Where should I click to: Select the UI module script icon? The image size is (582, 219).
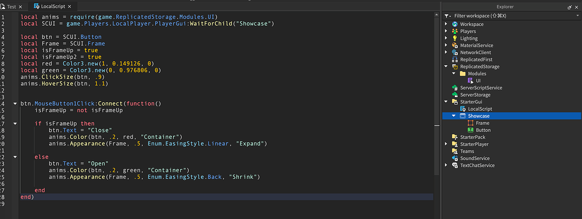coord(470,80)
